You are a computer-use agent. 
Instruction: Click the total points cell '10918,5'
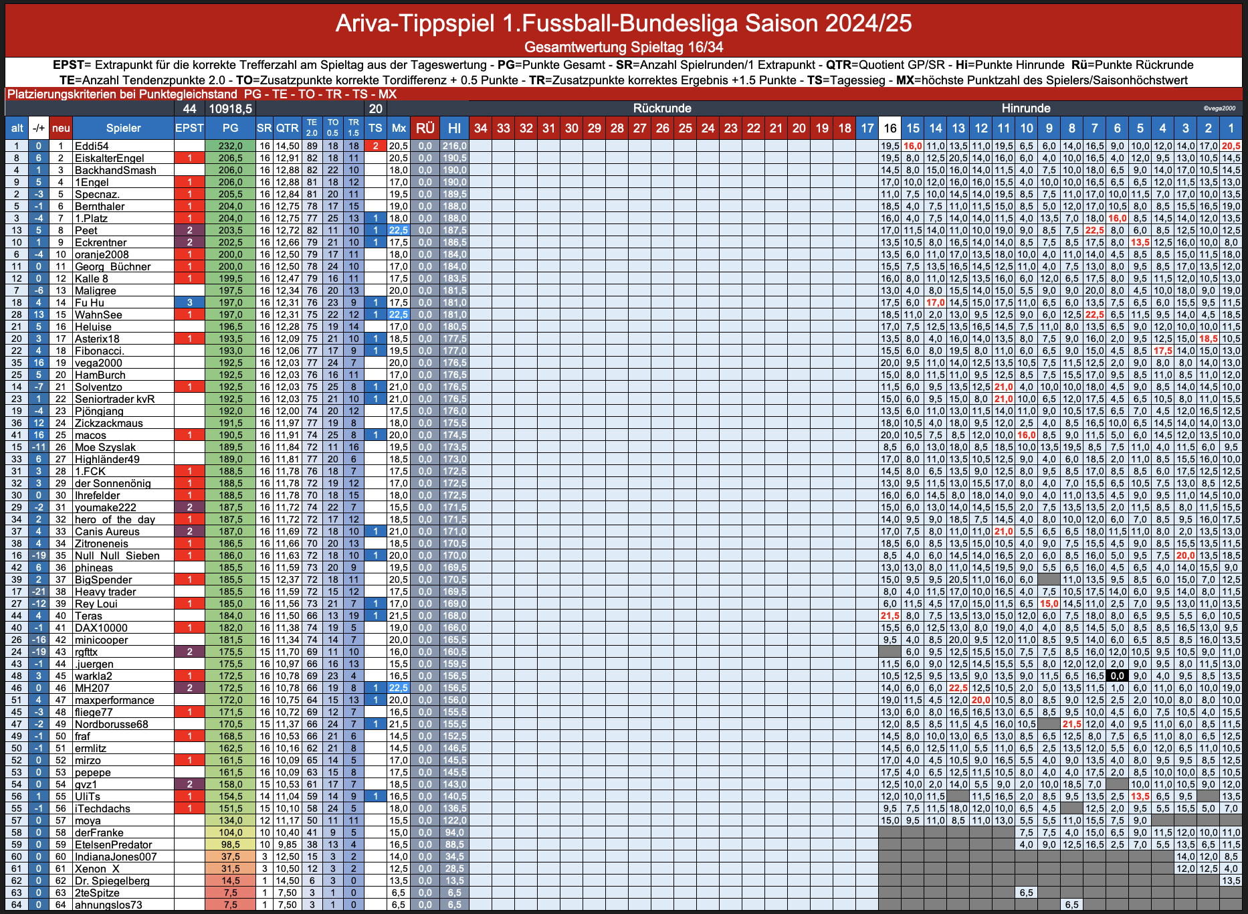(230, 108)
